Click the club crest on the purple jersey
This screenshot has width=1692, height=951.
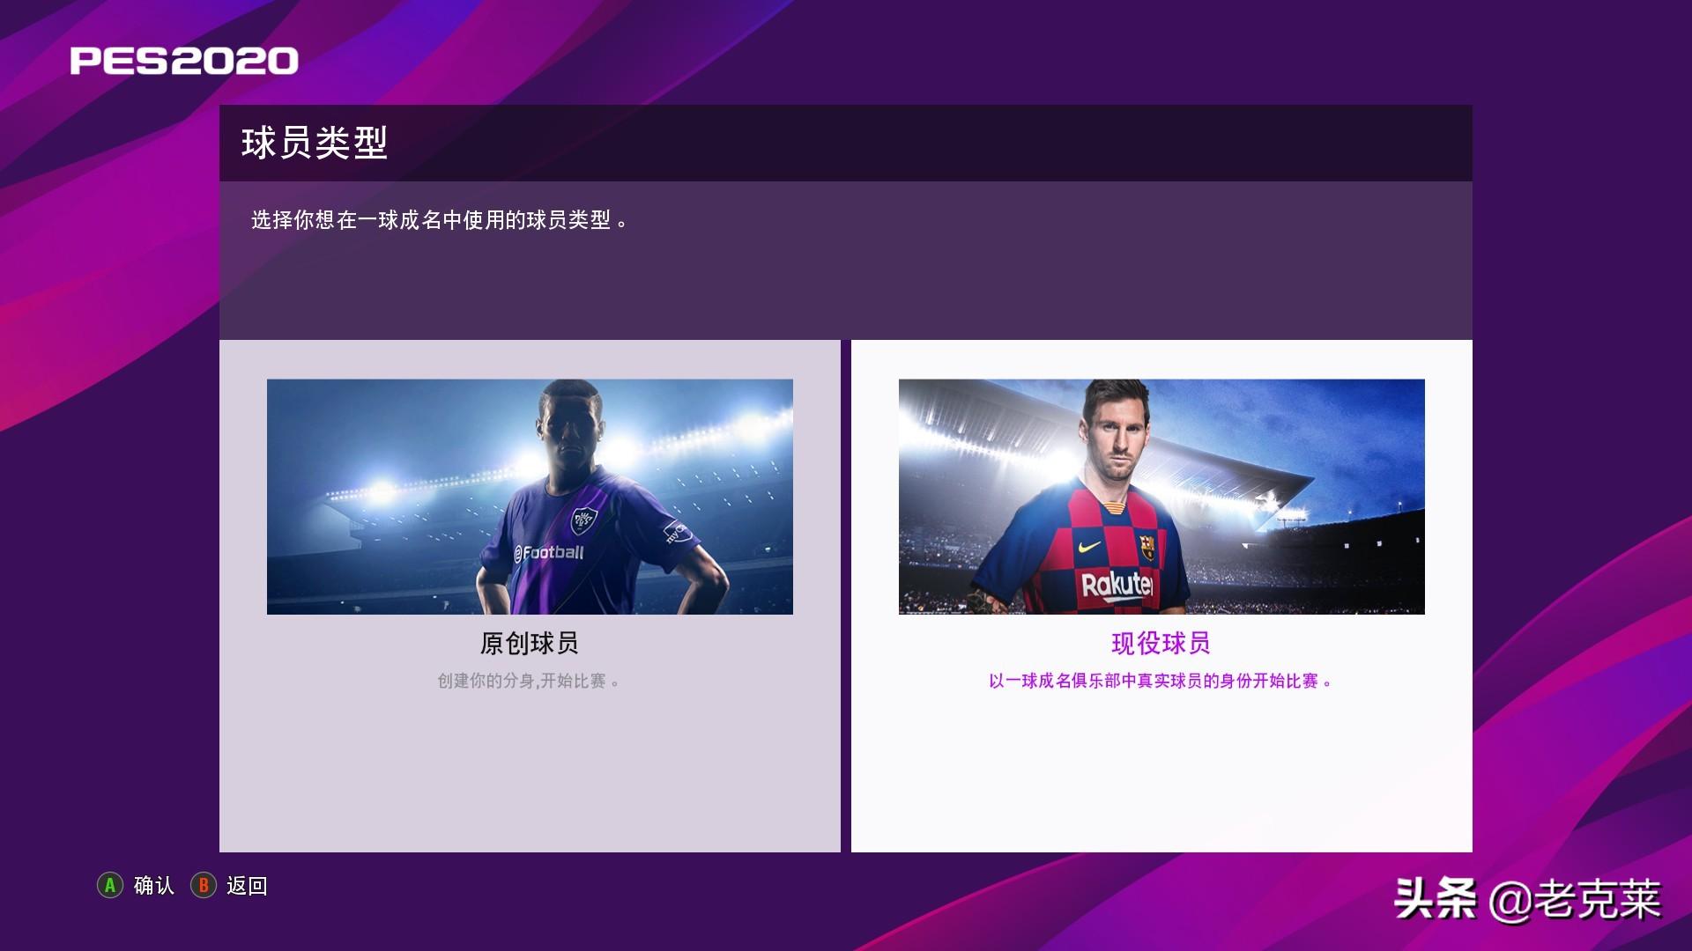(x=583, y=520)
